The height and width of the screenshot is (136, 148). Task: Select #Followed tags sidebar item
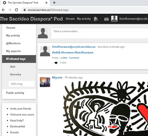click(x=19, y=59)
